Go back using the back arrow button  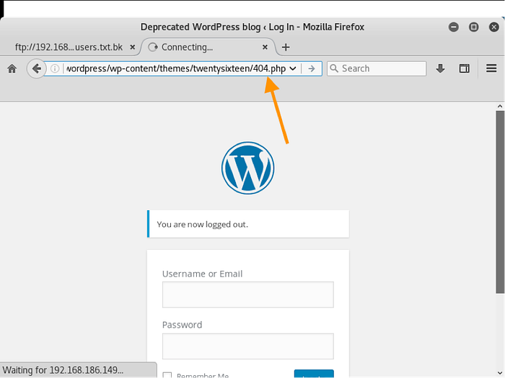tap(36, 68)
